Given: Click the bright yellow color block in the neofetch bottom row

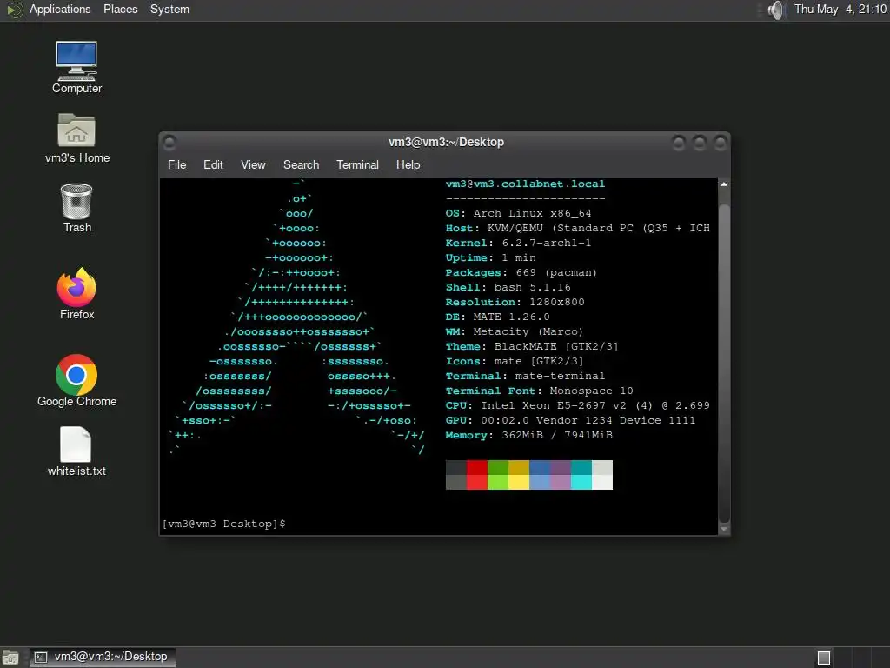Looking at the screenshot, I should (519, 482).
